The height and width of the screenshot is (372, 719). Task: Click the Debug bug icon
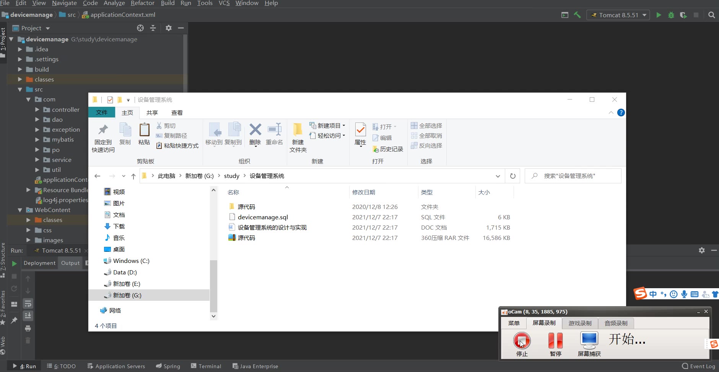pos(671,15)
